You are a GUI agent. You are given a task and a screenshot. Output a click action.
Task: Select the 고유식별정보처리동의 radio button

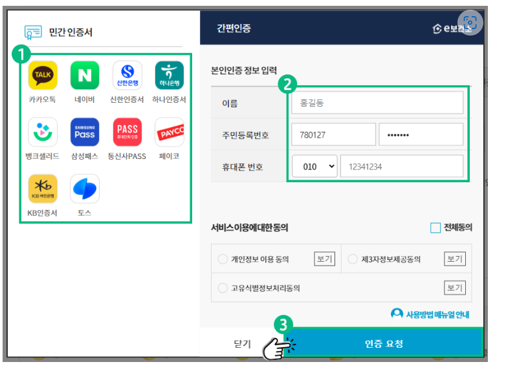(223, 288)
